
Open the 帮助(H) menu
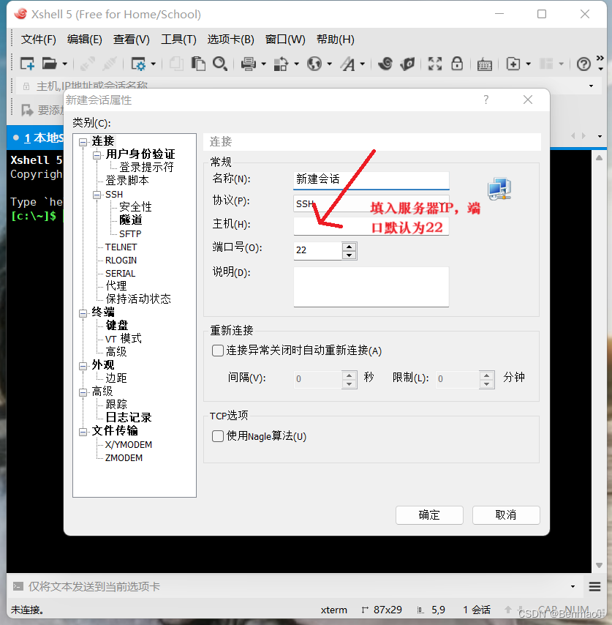click(x=336, y=39)
